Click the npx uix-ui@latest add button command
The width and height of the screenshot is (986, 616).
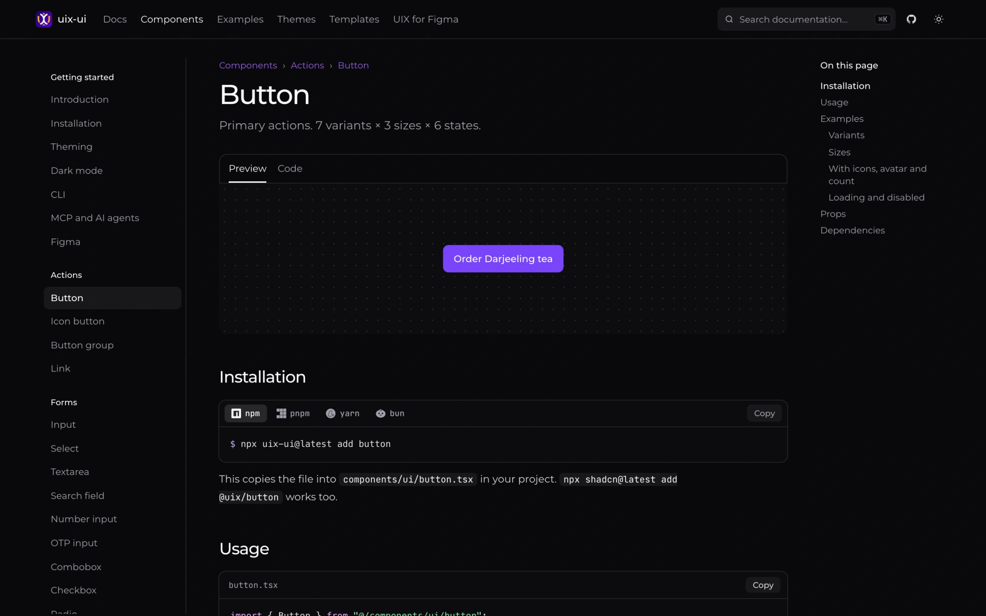(x=316, y=444)
